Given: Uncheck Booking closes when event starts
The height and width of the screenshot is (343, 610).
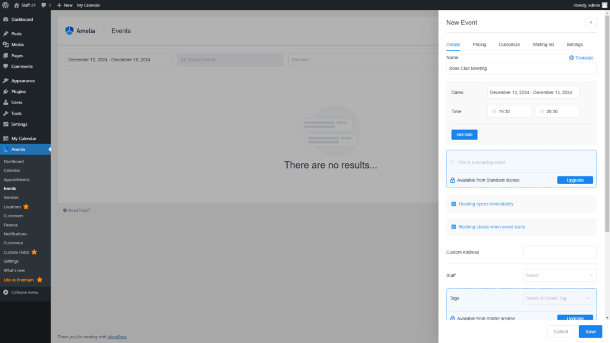Looking at the screenshot, I should (453, 227).
